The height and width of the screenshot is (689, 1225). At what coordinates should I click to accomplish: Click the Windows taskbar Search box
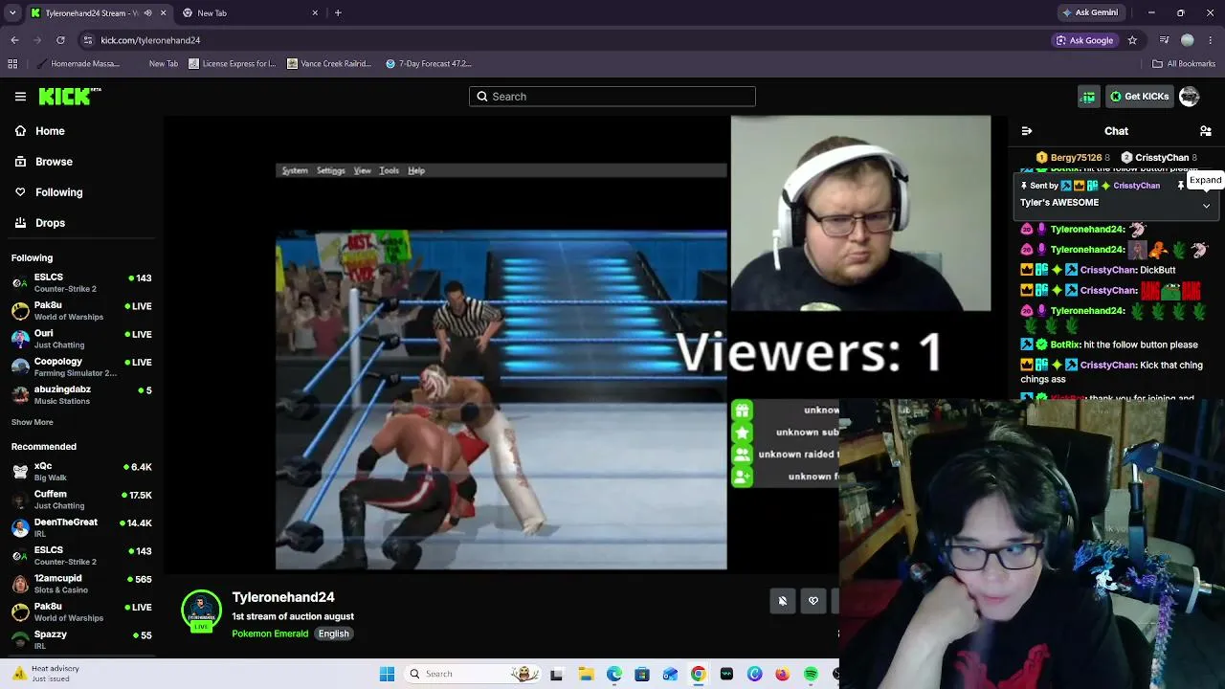472,674
